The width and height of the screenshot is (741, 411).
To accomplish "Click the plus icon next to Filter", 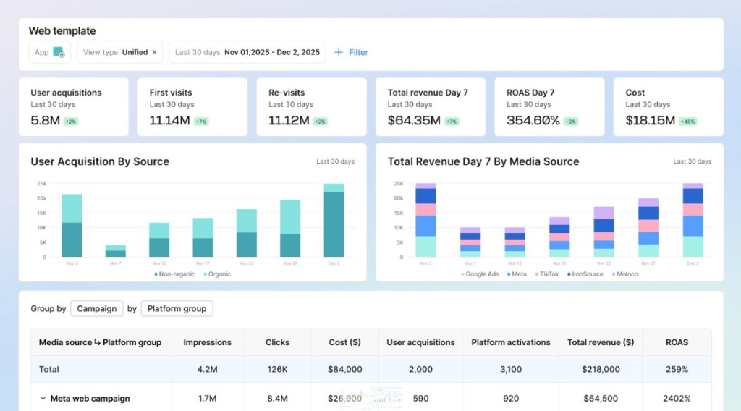I will coord(339,52).
